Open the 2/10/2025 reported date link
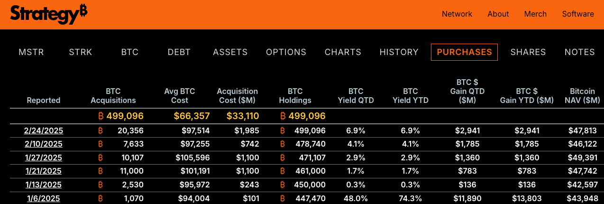Image resolution: width=604 pixels, height=204 pixels. pos(44,144)
